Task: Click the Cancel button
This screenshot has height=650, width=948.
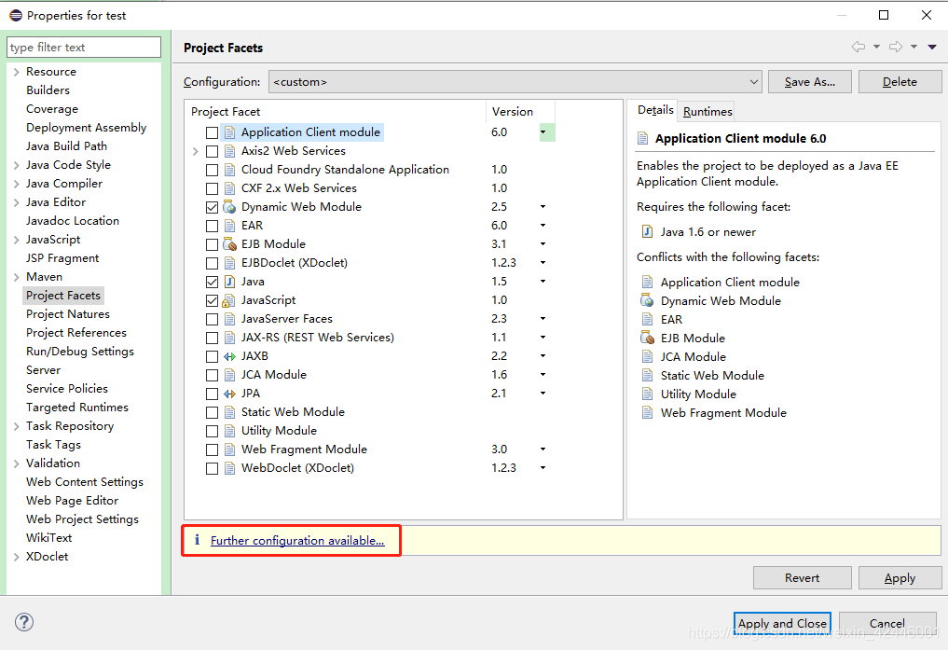Action: 886,623
